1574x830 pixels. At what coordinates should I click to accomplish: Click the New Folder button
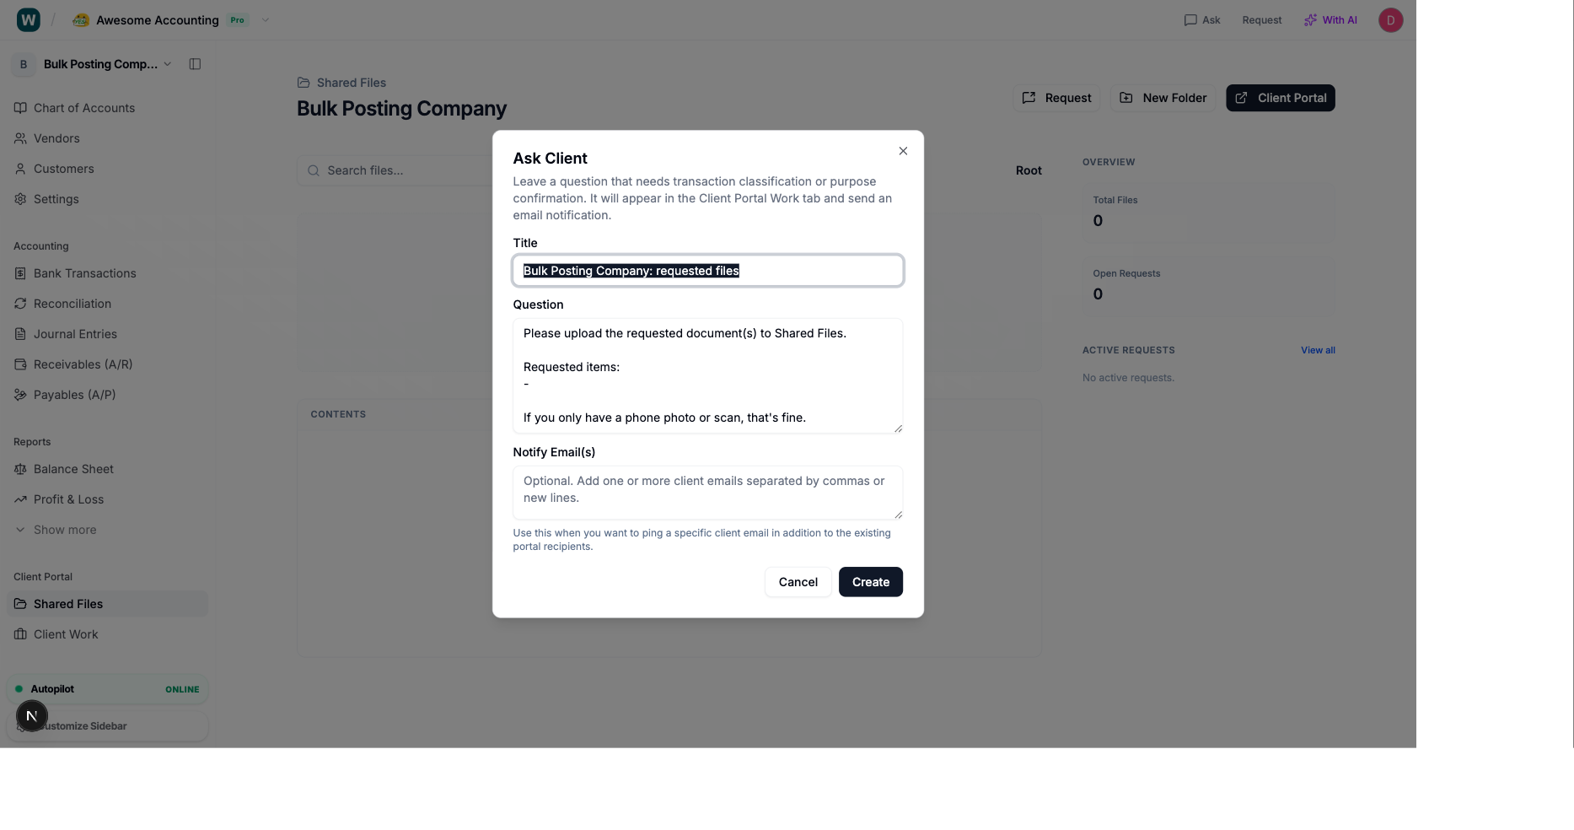point(1163,98)
